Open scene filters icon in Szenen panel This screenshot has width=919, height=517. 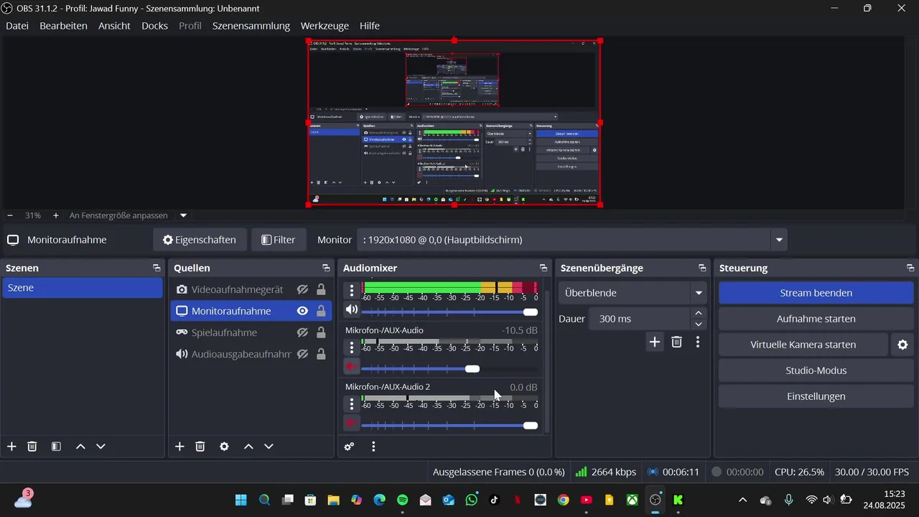pyautogui.click(x=56, y=447)
